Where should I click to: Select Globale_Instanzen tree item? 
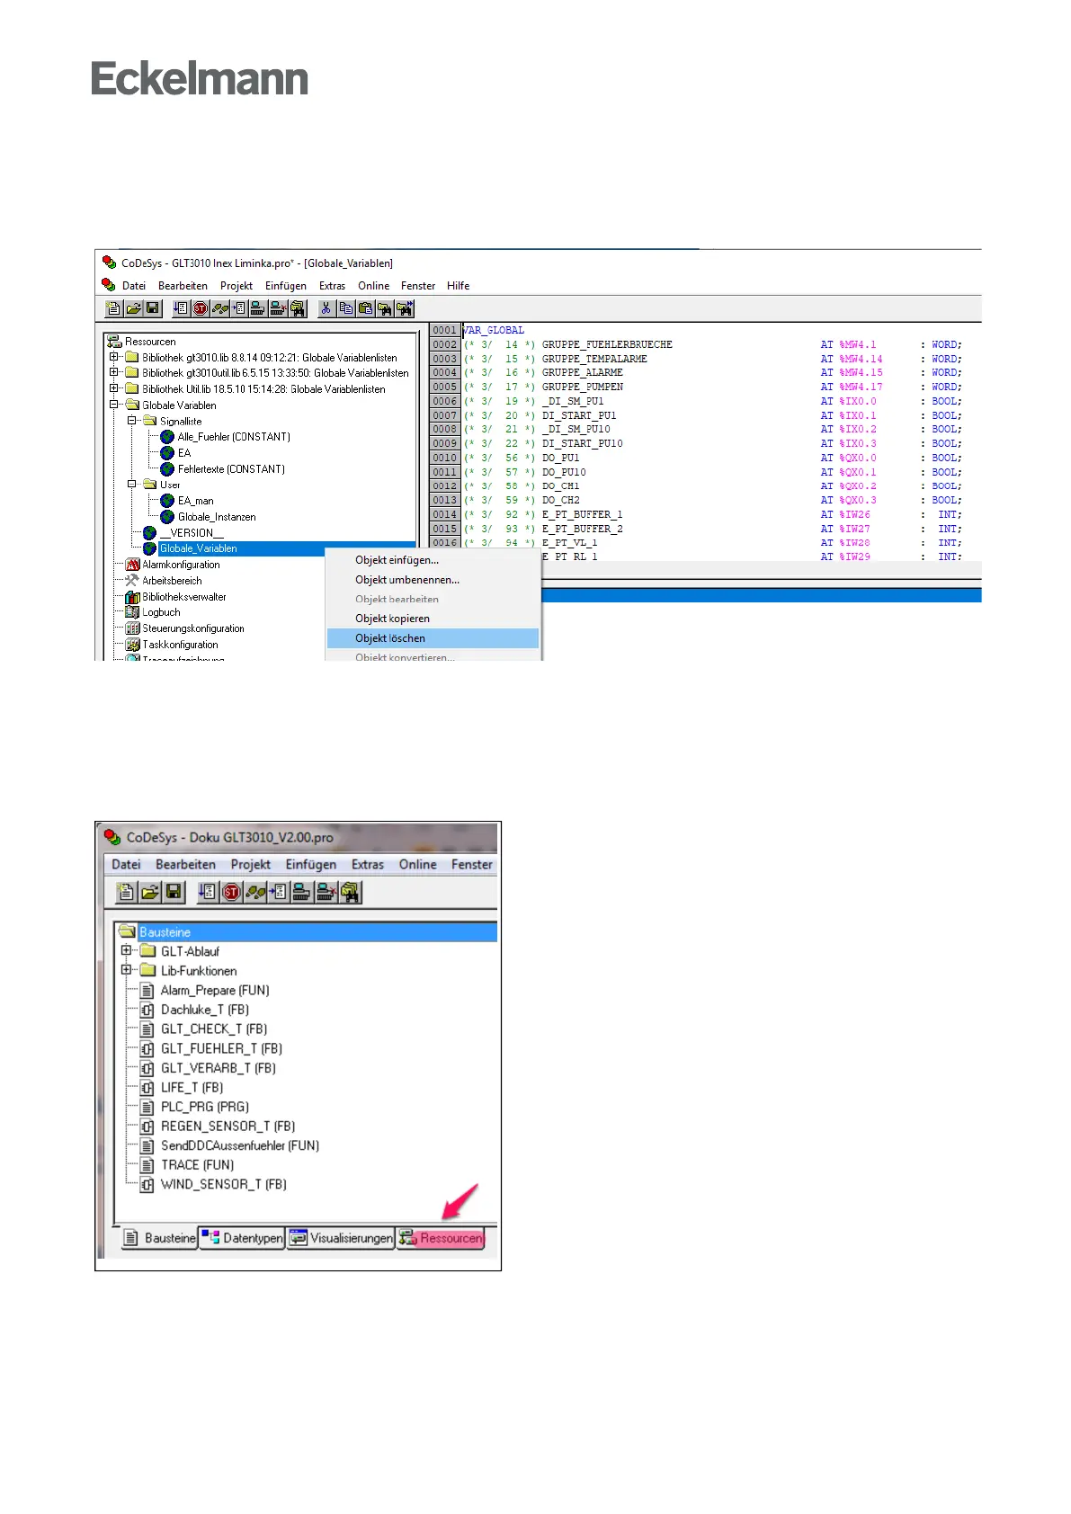pos(217,517)
